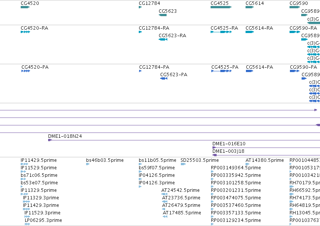Screen dimensions: 320x226
Task: Select the bs46b03.5prime EST glyph
Action: [88, 164]
